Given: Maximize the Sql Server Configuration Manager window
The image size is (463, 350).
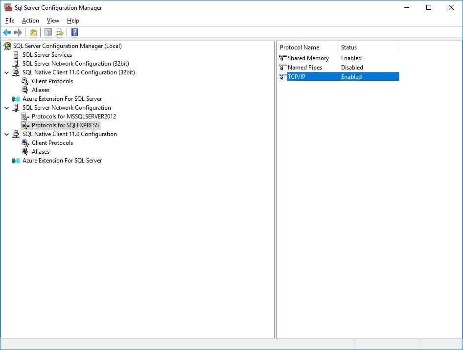Looking at the screenshot, I should 429,7.
